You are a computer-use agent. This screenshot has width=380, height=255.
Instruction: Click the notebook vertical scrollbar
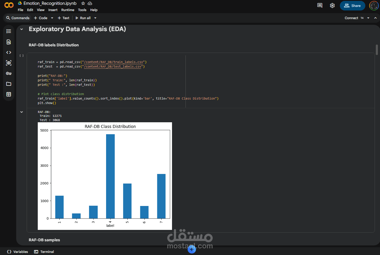pos(377,50)
